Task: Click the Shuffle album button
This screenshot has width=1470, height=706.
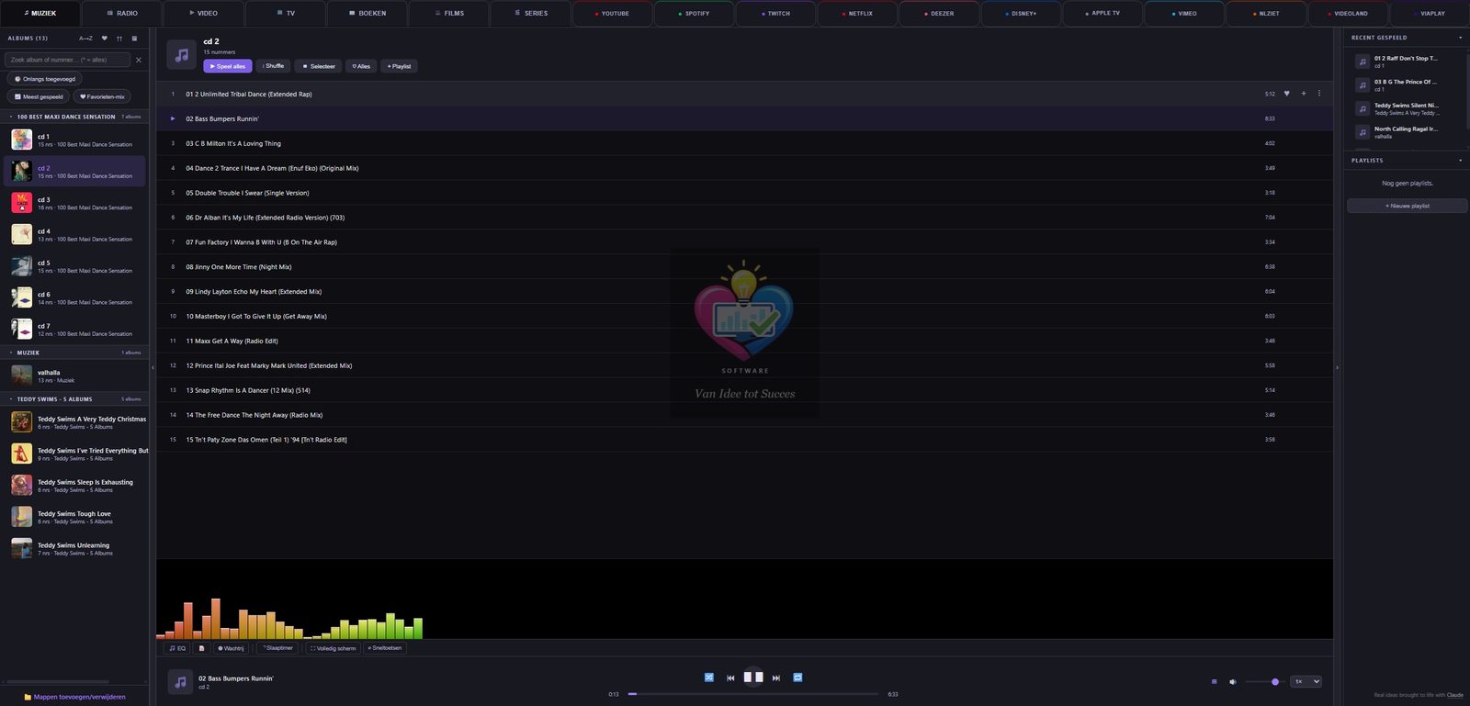Action: click(273, 66)
